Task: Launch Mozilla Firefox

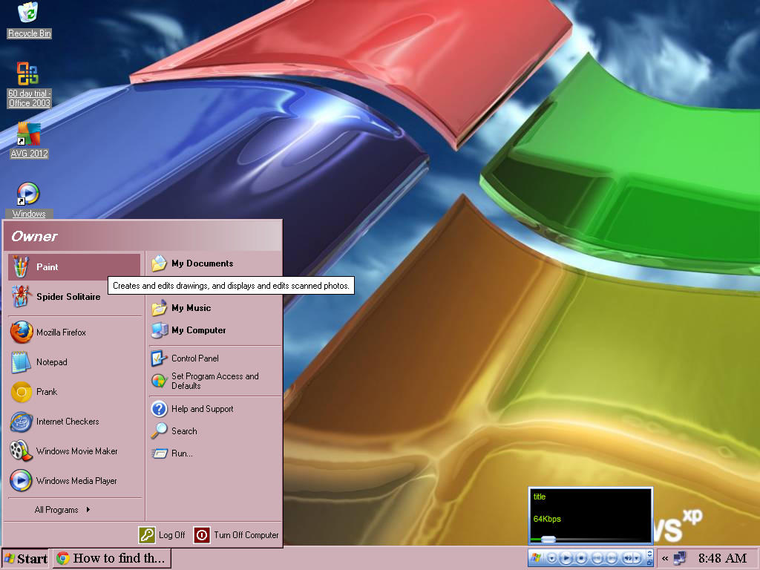Action: 59,332
